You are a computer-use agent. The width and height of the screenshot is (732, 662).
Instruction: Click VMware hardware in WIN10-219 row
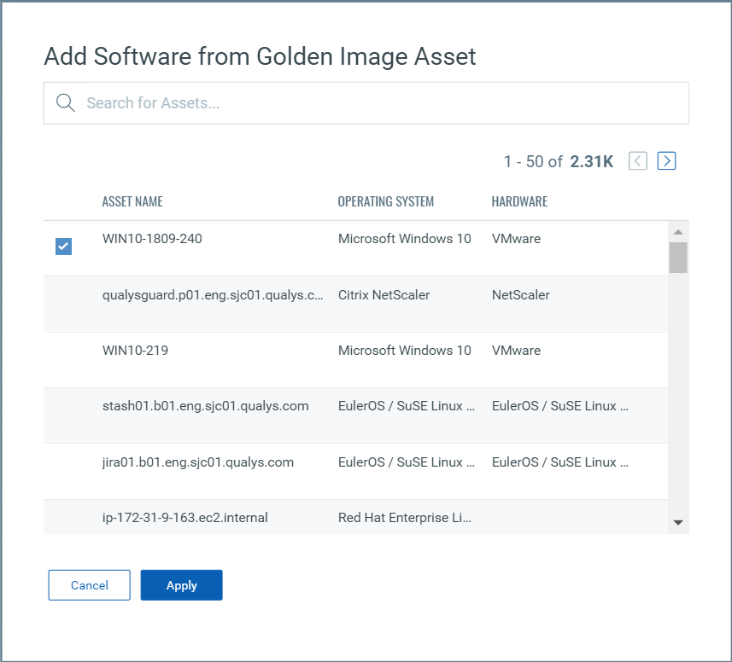pos(516,350)
